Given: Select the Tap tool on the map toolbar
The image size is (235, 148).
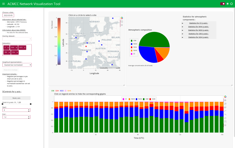Looking at the screenshot, I should pyautogui.click(x=122, y=21).
